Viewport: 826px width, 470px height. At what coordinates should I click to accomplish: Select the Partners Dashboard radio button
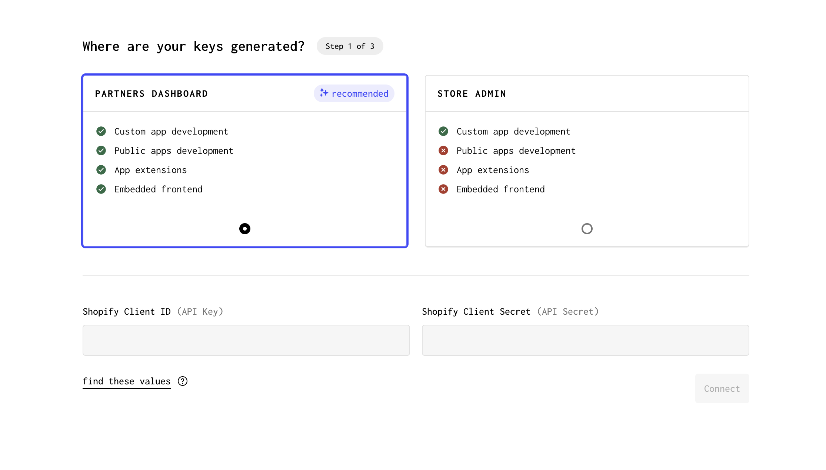click(x=244, y=228)
